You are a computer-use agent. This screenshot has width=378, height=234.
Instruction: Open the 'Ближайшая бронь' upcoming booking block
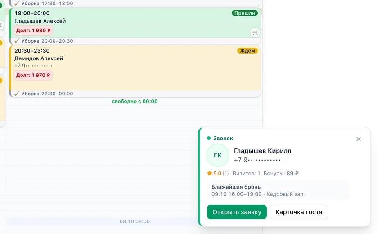(x=278, y=190)
